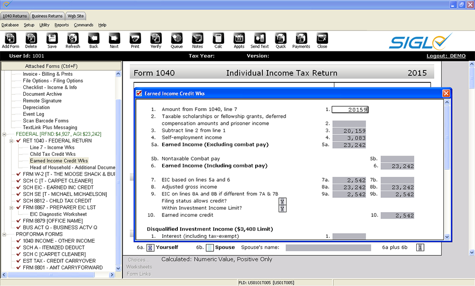Collapse FRM 8867 - PREPARER EIC LST node
The image size is (475, 286).
coord(11,208)
